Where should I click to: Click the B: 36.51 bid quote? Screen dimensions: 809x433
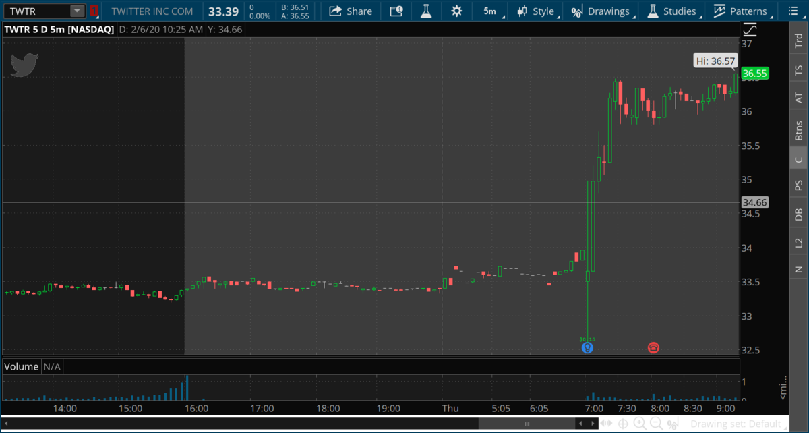(x=295, y=7)
